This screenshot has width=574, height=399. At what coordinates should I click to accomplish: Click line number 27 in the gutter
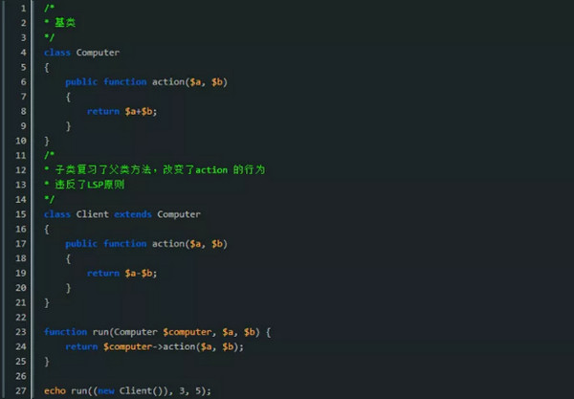pyautogui.click(x=20, y=390)
